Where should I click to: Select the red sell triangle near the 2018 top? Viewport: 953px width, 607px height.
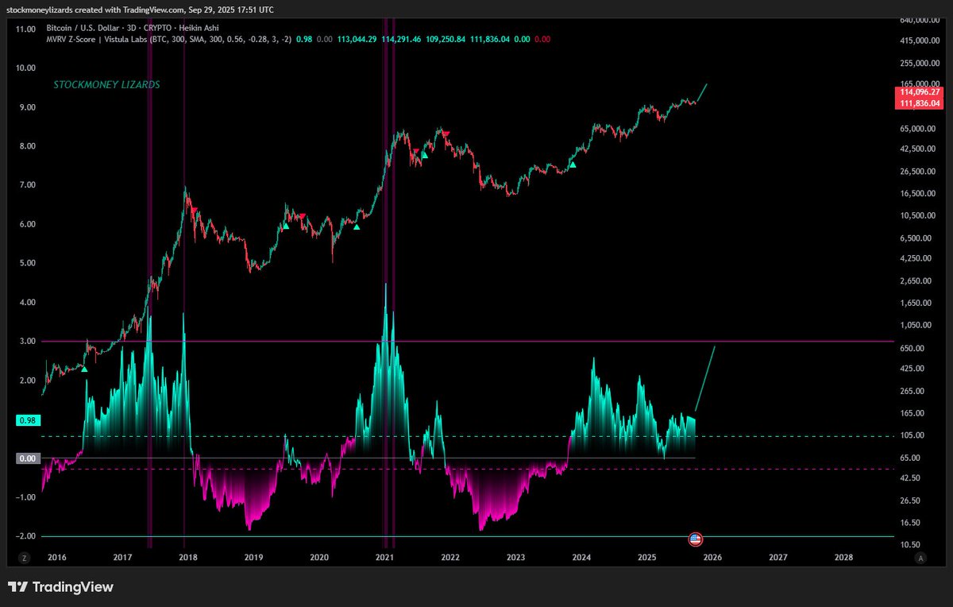point(195,209)
